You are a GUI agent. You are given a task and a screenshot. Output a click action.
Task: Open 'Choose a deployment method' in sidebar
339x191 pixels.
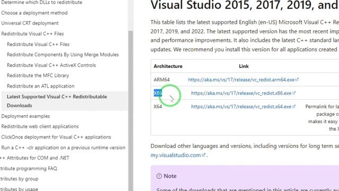(x=34, y=13)
